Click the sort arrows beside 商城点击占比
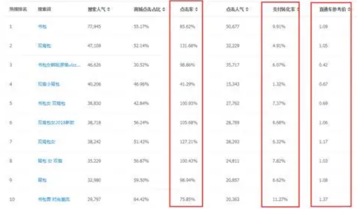 (x=163, y=10)
